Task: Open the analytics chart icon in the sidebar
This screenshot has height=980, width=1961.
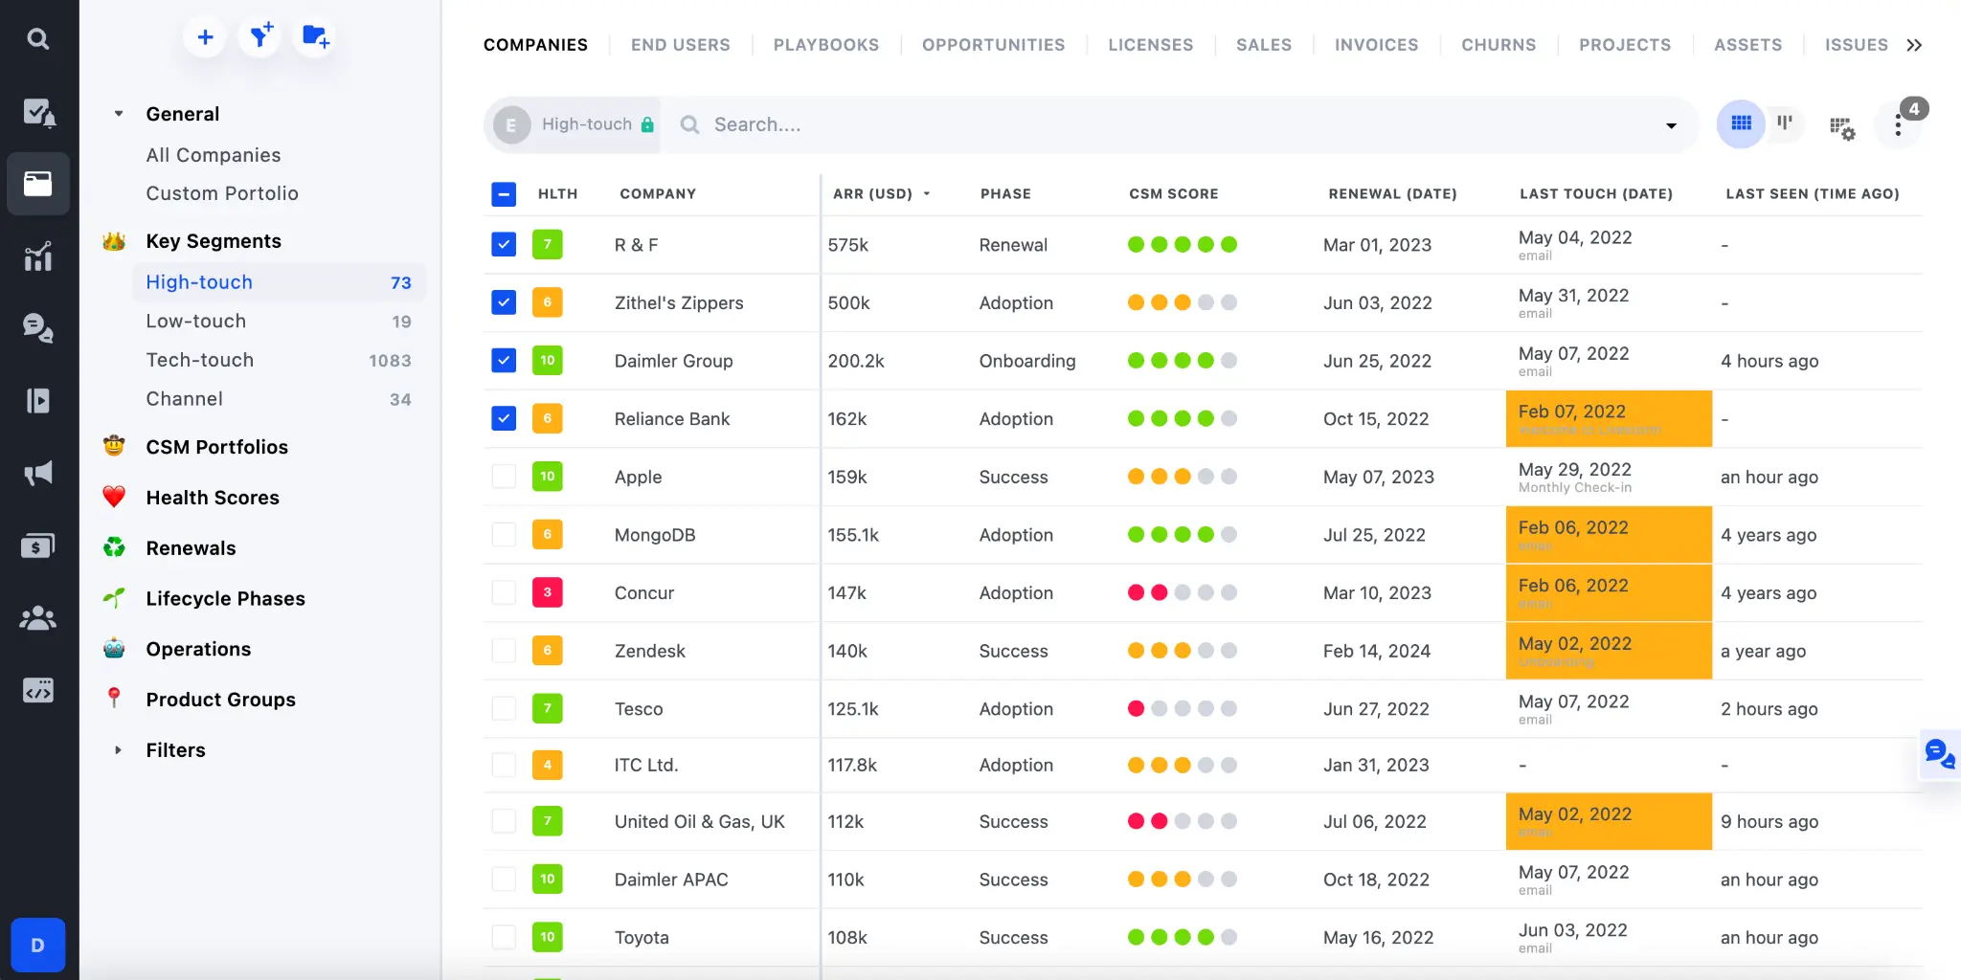Action: (38, 256)
